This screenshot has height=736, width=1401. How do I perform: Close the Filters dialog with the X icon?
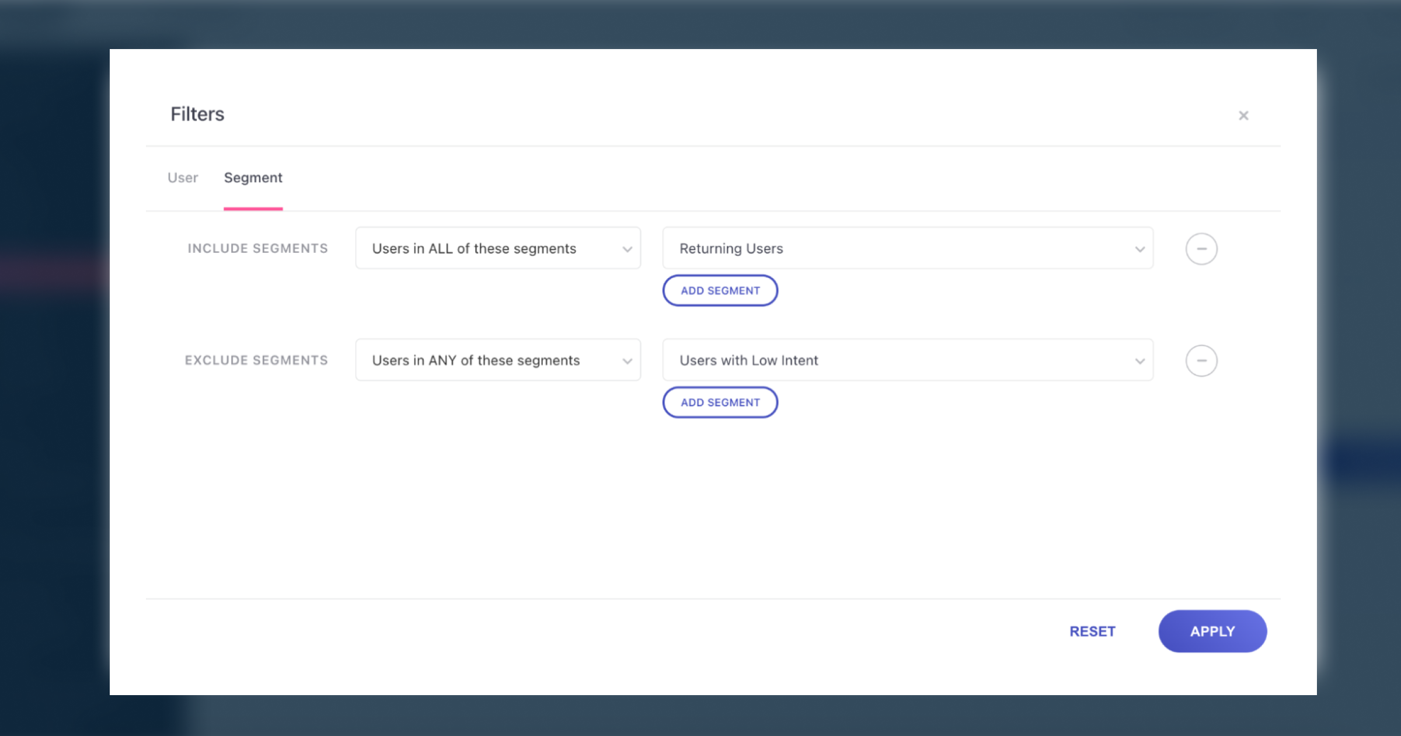1243,115
